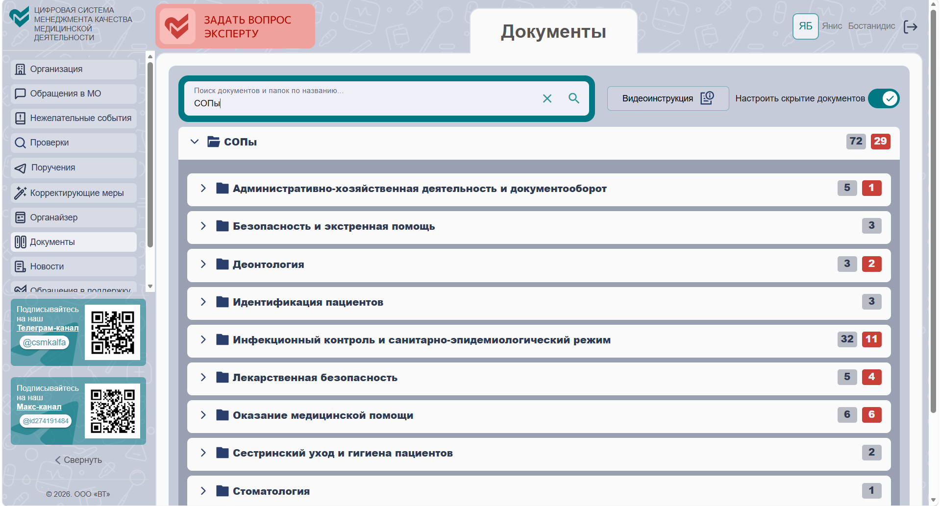Click ЗАДАТЬ ВОПРОС ЭКСПЕРТУ button

pos(235,26)
